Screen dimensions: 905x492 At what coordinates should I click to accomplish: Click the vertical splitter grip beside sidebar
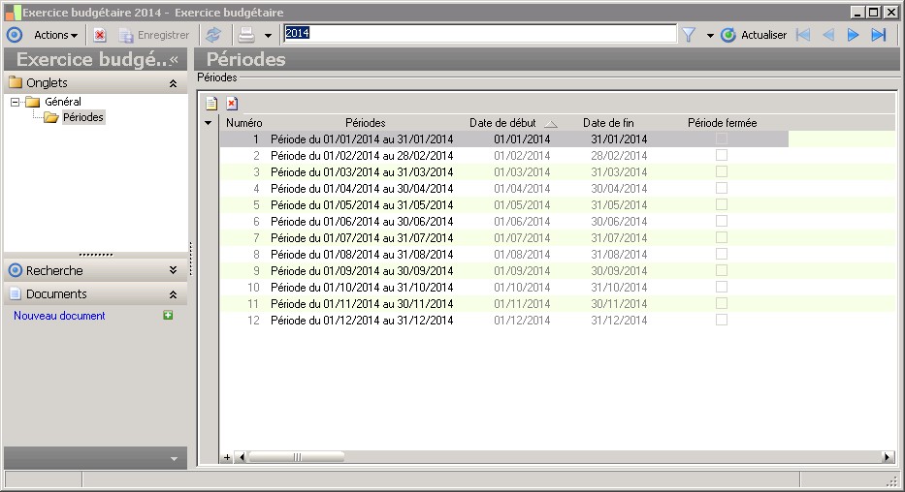pos(190,259)
